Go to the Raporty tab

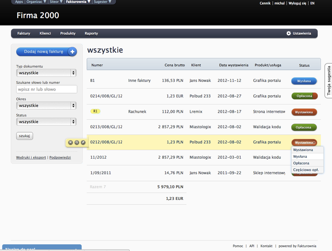click(91, 34)
